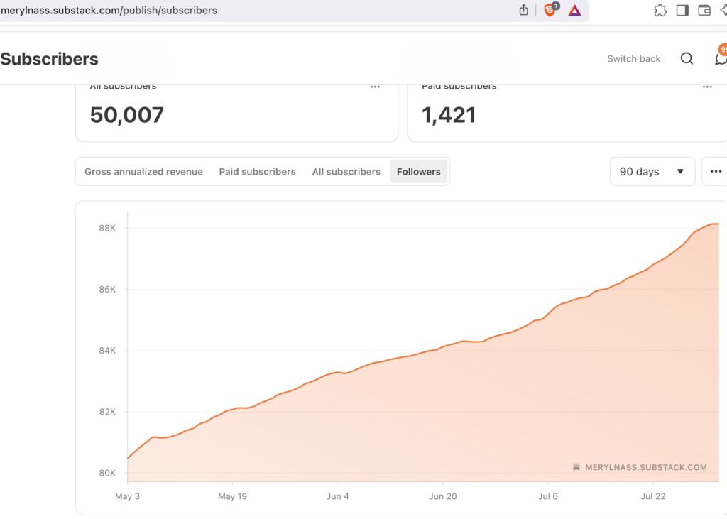This screenshot has width=727, height=519.
Task: Open the Leo AI sparkle icon
Action: (x=723, y=11)
